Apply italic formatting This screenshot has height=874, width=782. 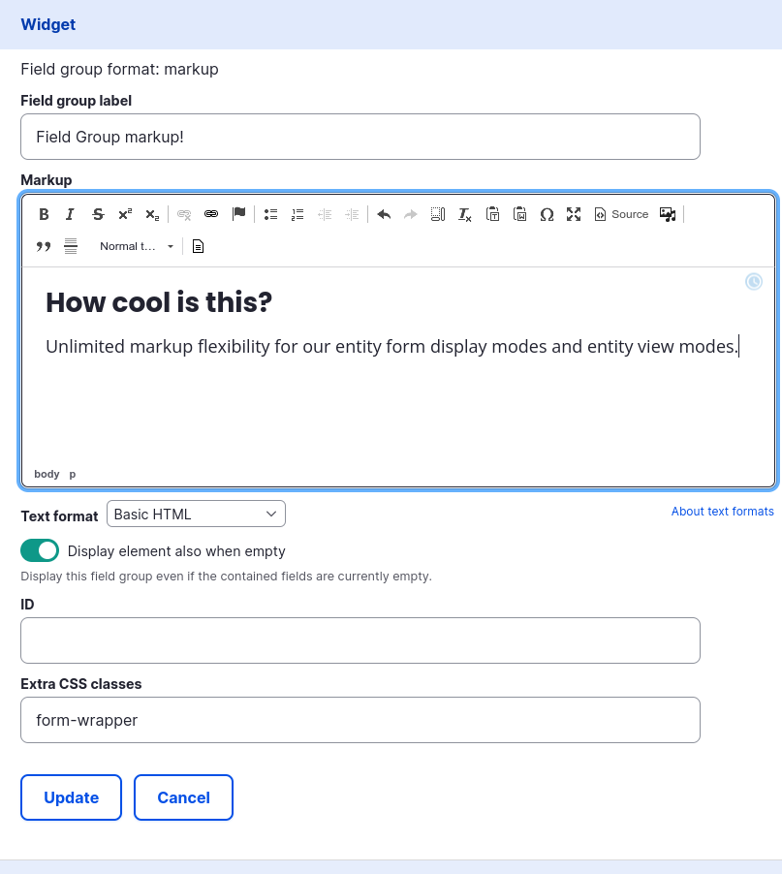pyautogui.click(x=70, y=214)
